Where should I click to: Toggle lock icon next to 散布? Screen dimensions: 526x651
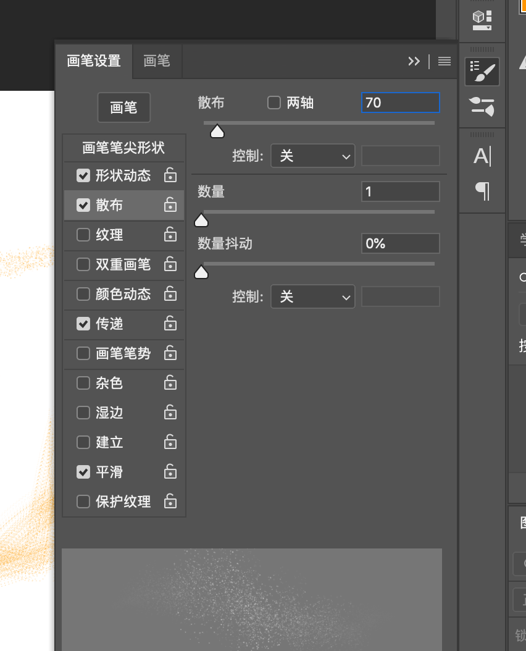point(170,205)
